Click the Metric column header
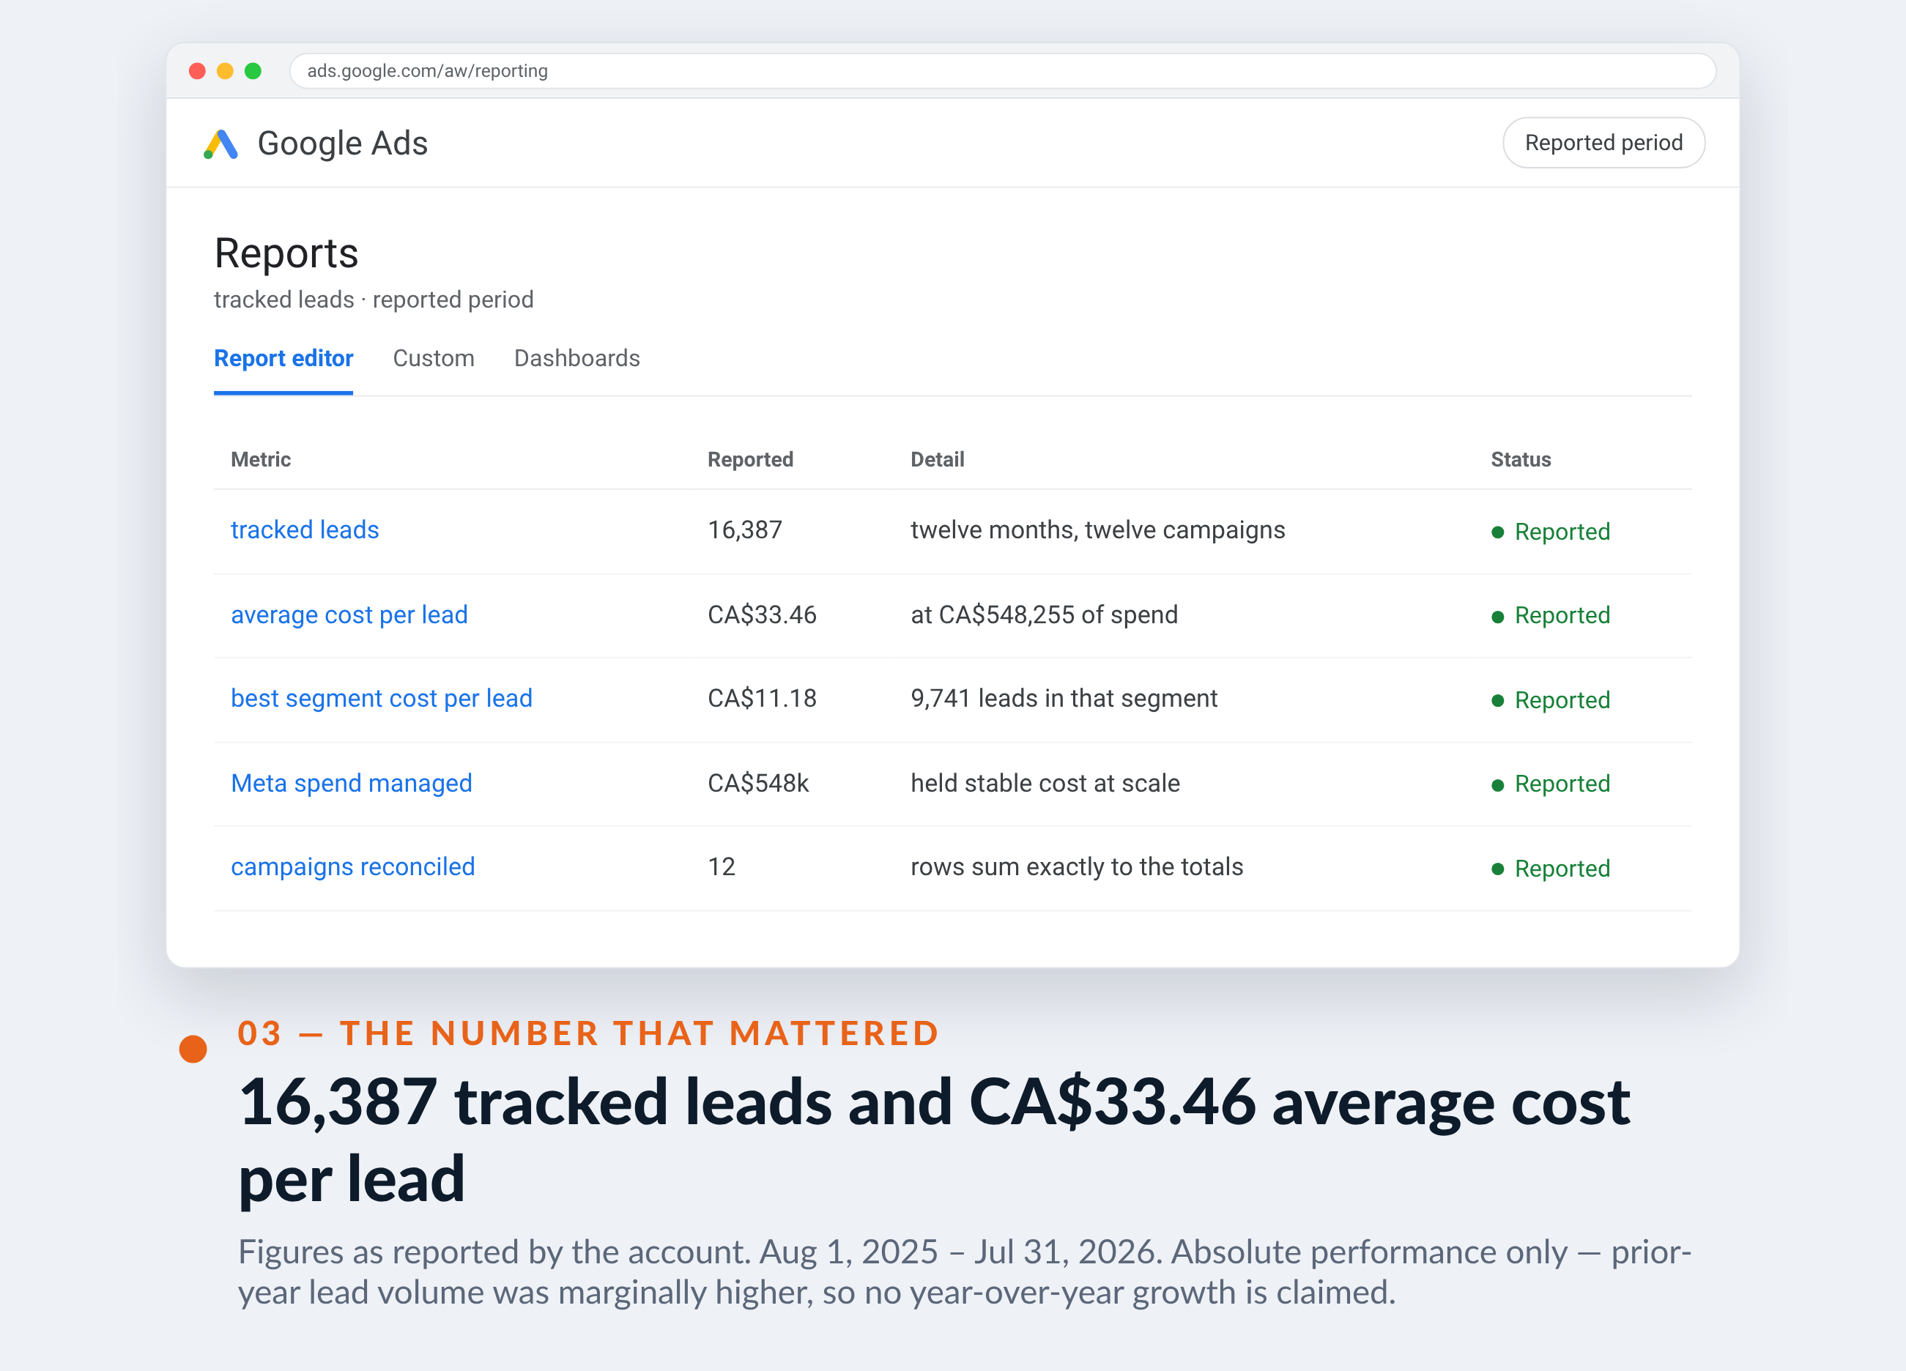This screenshot has height=1371, width=1906. tap(261, 459)
